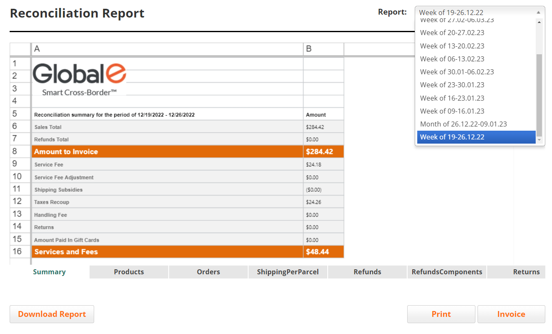Viewport: 552px width, 334px height.
Task: Click the Invoice button
Action: pos(511,314)
